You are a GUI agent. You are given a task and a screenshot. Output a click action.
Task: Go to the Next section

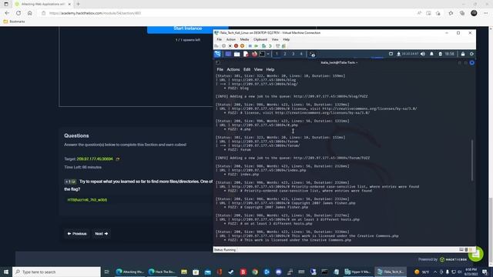pos(101,234)
